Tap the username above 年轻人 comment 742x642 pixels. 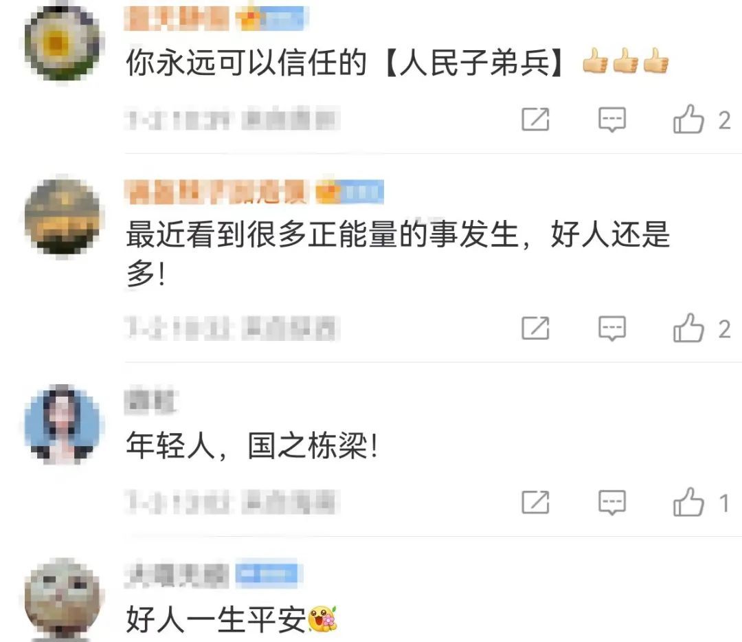150,401
